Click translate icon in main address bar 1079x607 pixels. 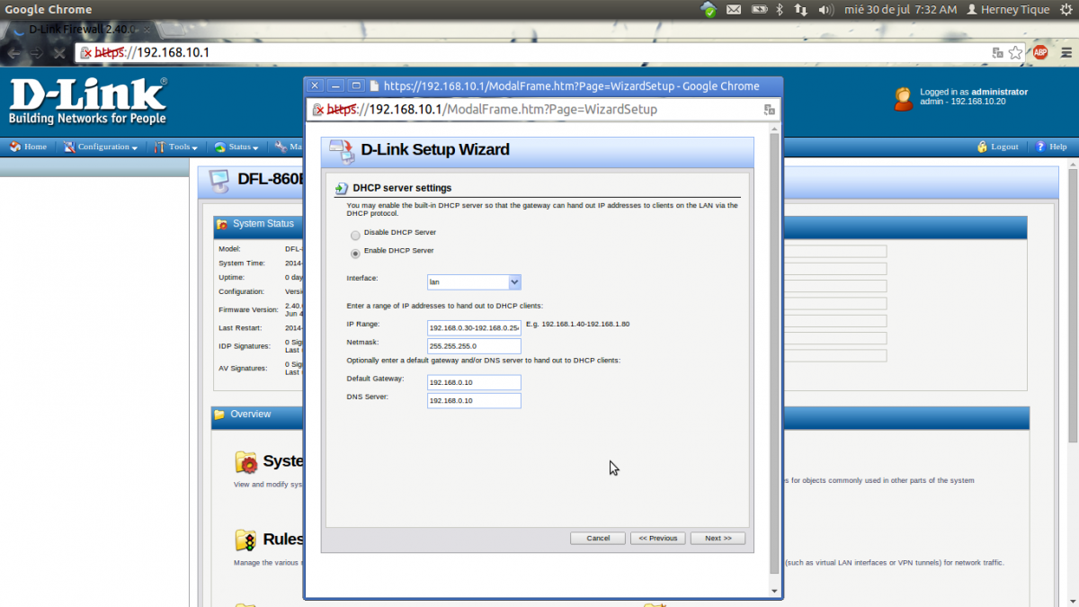click(x=996, y=53)
